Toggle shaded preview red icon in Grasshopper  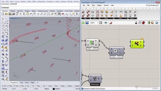[143, 23]
